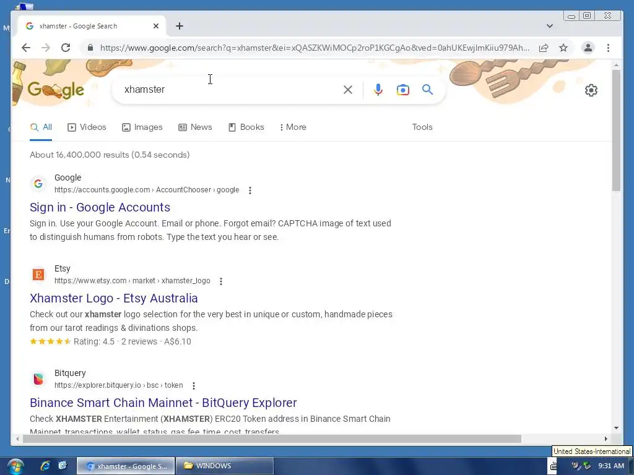Open WINDOWS folder in taskbar
Screen dimensions: 634x475
point(224,466)
